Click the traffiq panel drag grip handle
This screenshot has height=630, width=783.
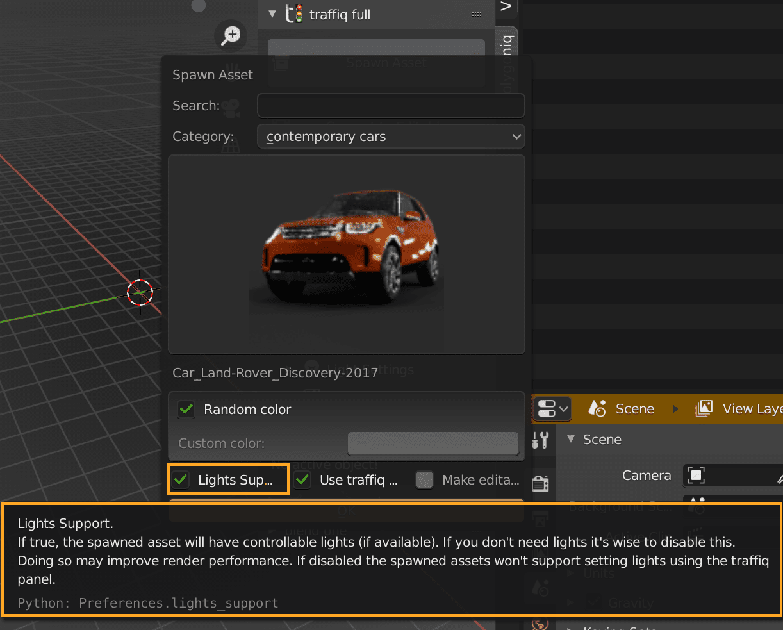click(476, 14)
